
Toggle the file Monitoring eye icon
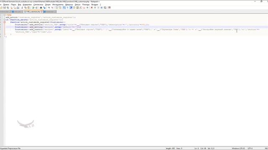tap(88, 7)
